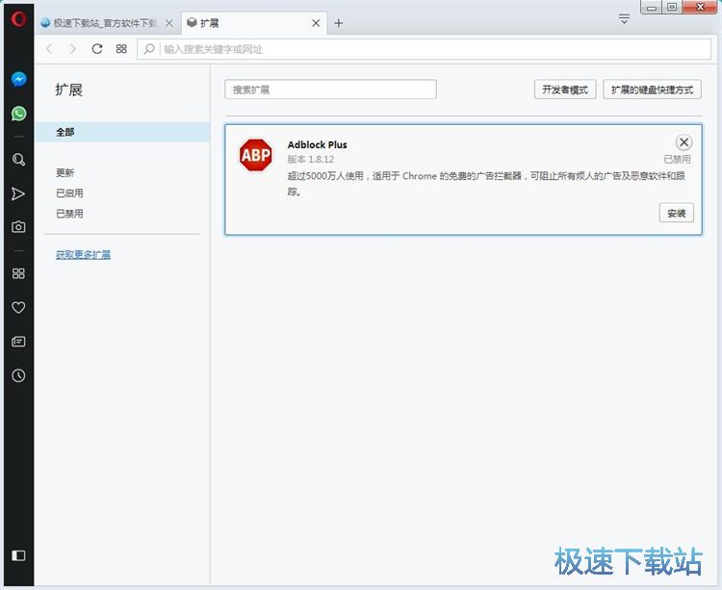722x590 pixels.
Task: Focus the 搜索扩展 search field
Action: click(330, 90)
